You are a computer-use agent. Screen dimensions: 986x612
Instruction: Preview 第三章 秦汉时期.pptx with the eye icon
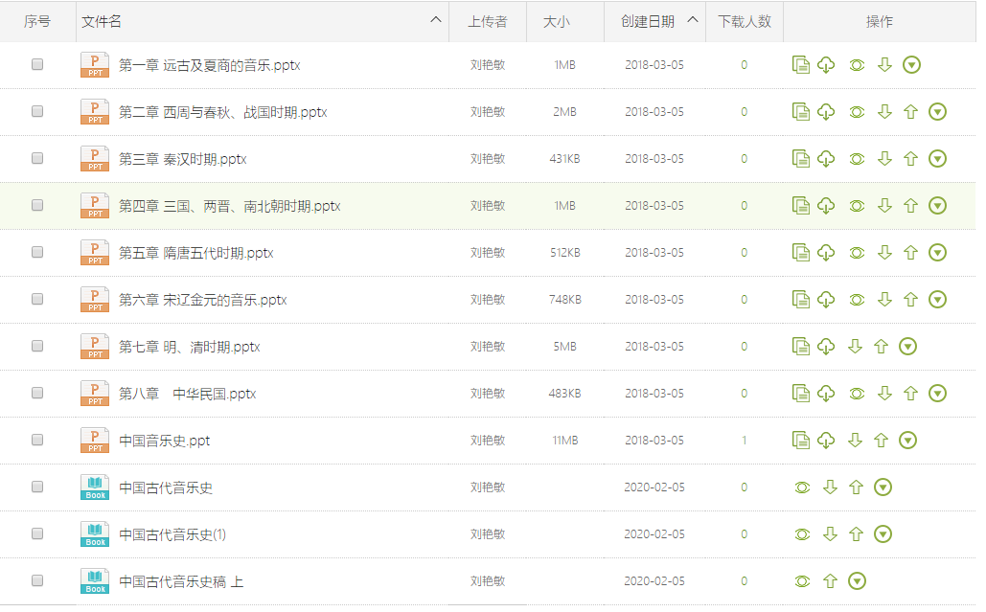pos(857,159)
